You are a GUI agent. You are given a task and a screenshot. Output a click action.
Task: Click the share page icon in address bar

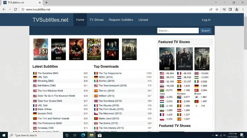[211, 10]
